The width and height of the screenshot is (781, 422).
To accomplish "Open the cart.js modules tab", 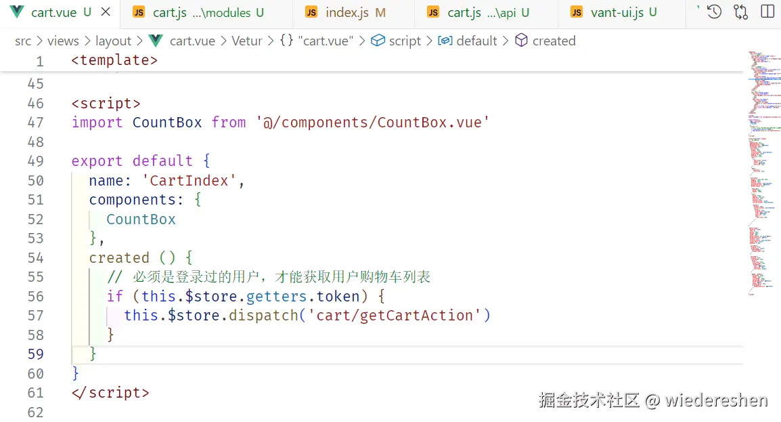I will point(208,12).
